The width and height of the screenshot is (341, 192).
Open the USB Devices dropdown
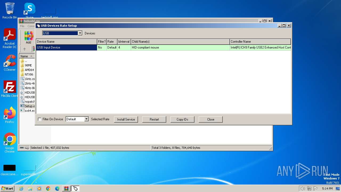[x=80, y=33]
